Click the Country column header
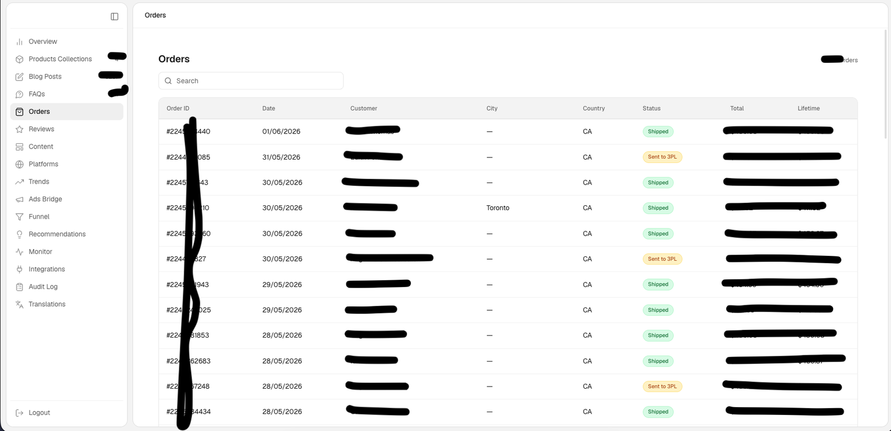Viewport: 891px width, 431px height. click(x=594, y=108)
